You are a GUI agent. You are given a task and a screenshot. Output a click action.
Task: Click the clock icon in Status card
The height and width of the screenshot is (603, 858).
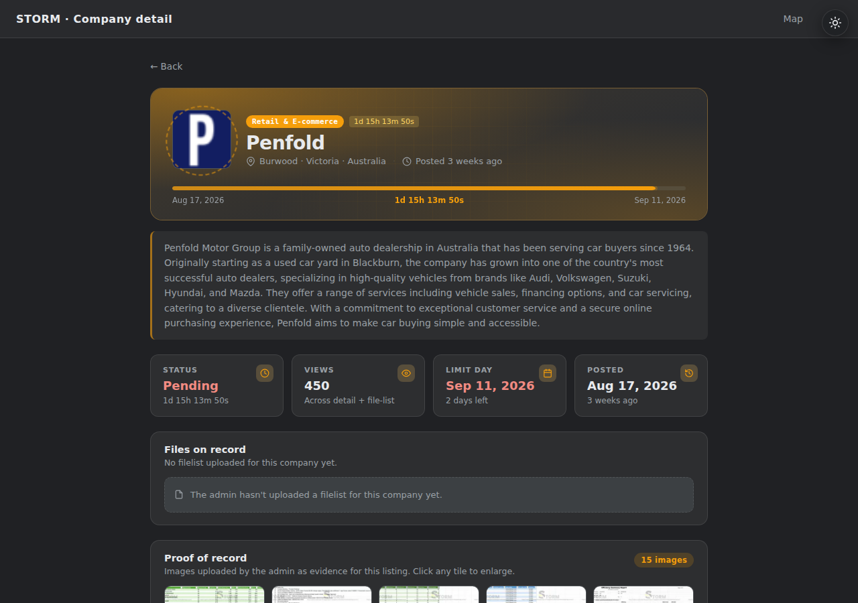[265, 373]
